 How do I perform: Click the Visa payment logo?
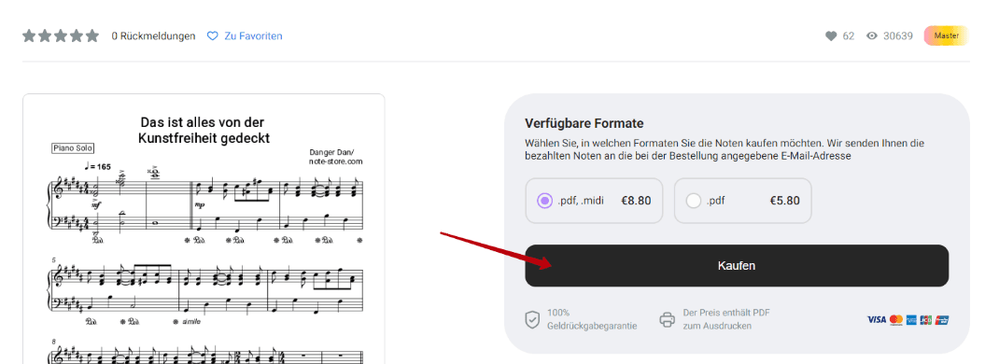(877, 319)
